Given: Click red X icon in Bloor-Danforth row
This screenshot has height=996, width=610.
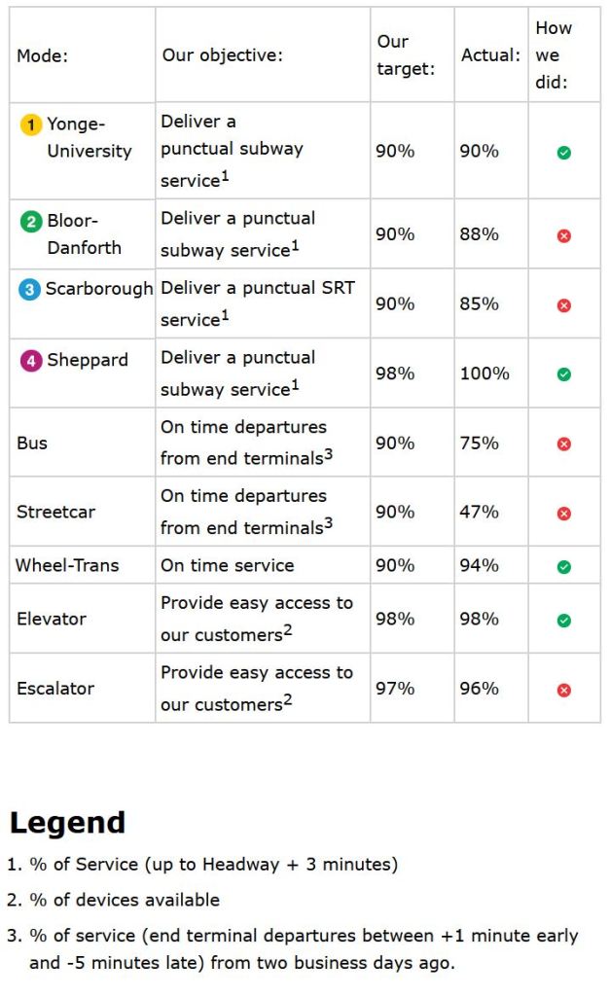Looking at the screenshot, I should (x=563, y=235).
